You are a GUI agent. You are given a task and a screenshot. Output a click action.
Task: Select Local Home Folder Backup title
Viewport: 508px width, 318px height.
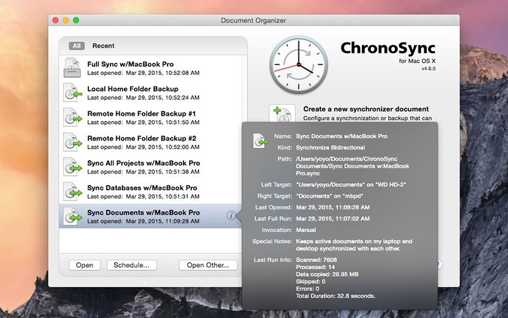pos(133,89)
